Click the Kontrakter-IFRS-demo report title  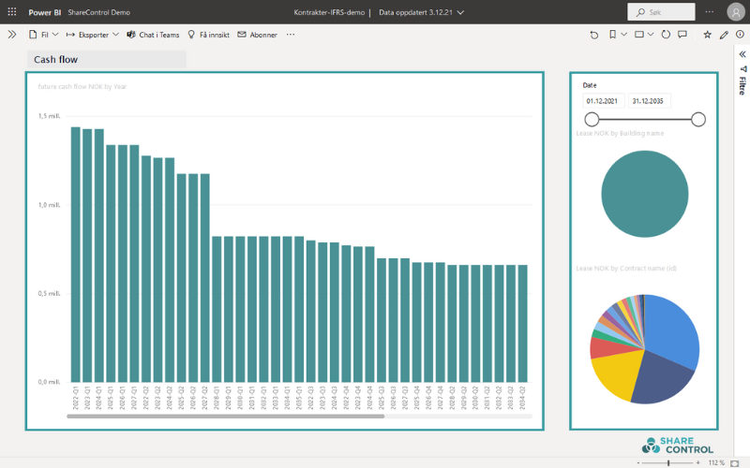[329, 12]
